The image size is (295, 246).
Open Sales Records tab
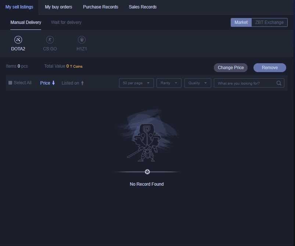click(143, 7)
